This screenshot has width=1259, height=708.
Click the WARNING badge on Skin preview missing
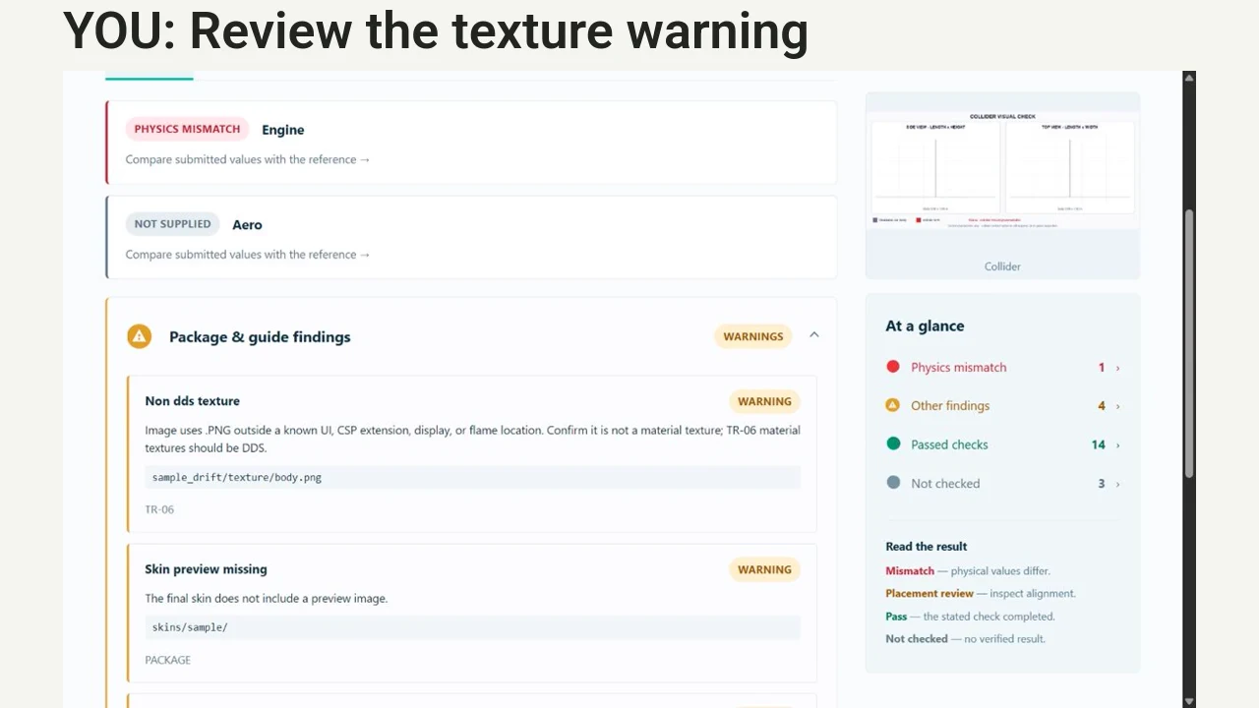[764, 569]
